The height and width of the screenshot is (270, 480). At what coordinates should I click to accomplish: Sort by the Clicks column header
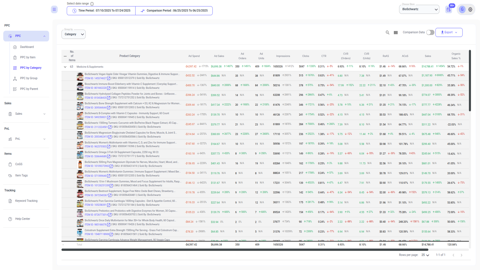305,56
